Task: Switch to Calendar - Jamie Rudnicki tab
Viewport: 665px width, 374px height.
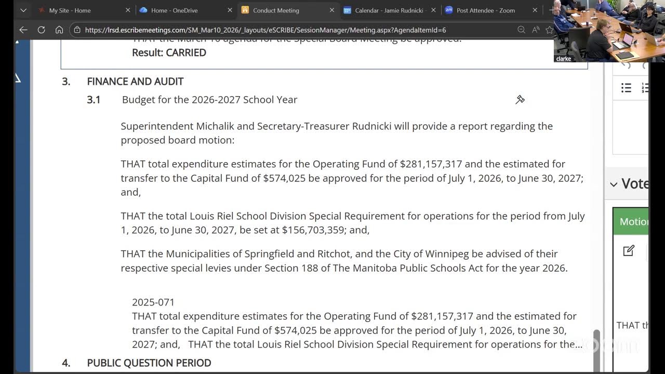Action: (390, 10)
